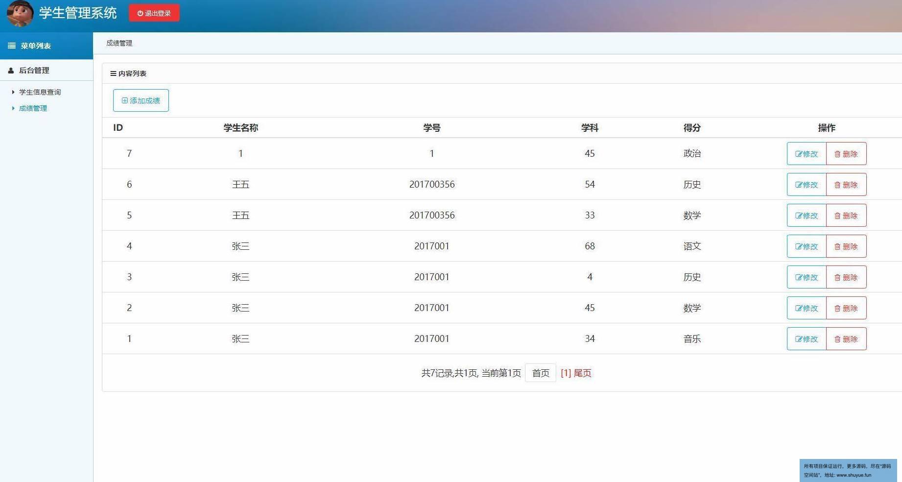Click the 后台管理 sidebar section
902x482 pixels.
pos(47,71)
